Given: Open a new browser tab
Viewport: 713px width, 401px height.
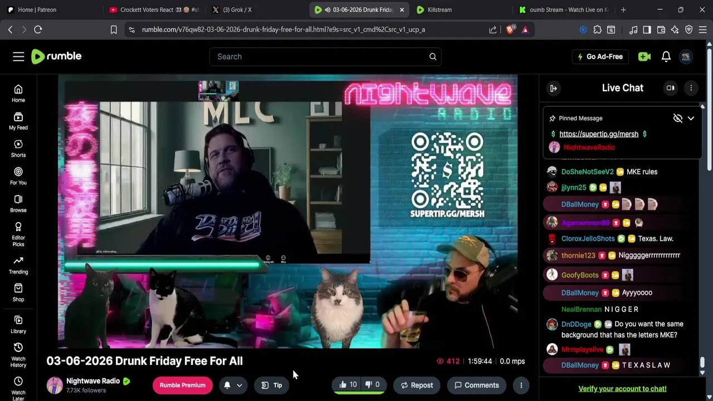Looking at the screenshot, I should pyautogui.click(x=623, y=9).
